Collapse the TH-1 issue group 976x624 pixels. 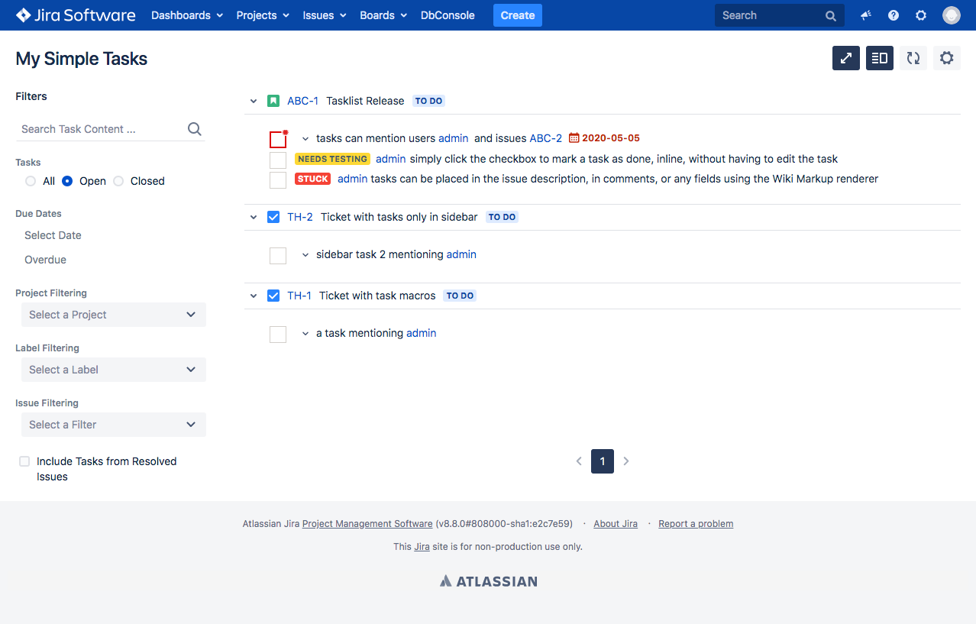click(x=254, y=296)
